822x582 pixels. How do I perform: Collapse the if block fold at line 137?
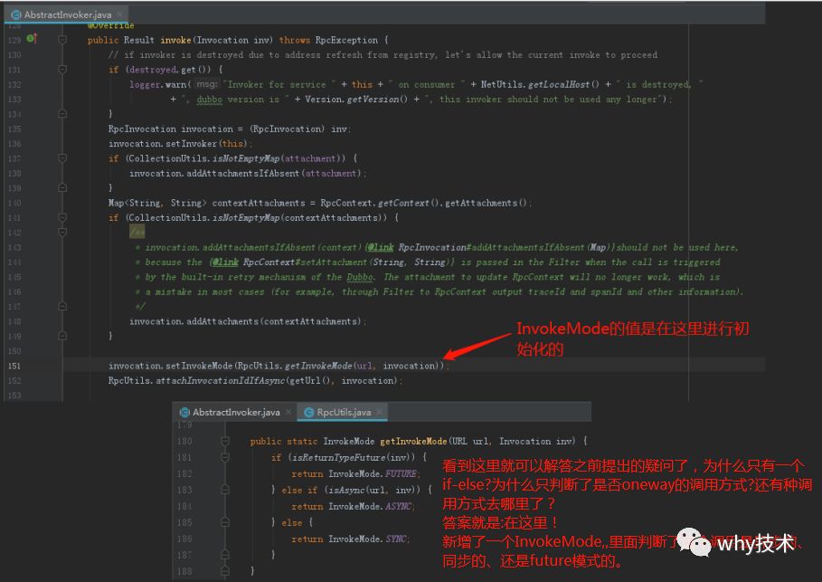point(62,158)
